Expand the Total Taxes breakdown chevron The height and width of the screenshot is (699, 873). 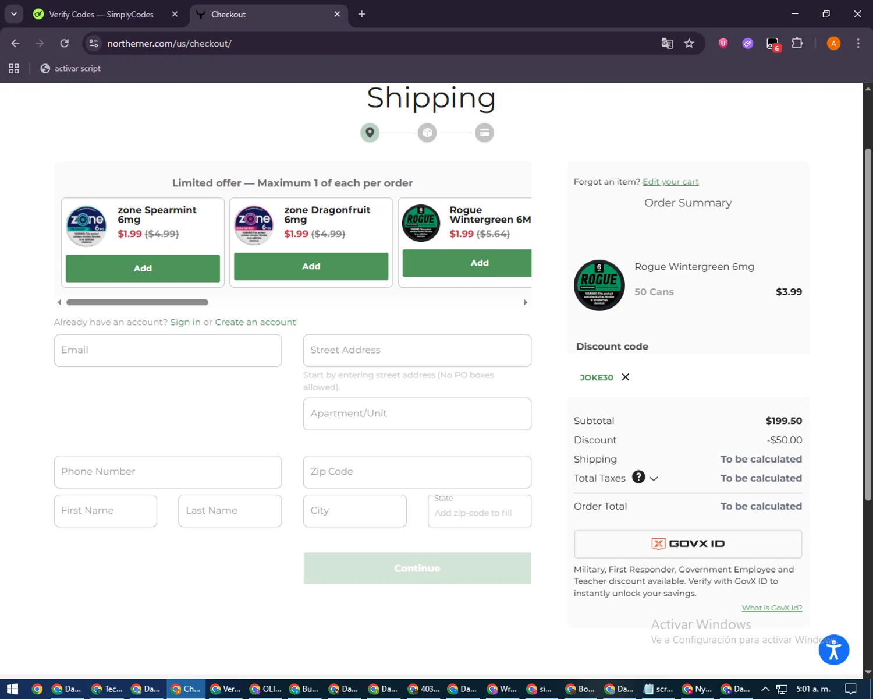[x=654, y=478]
